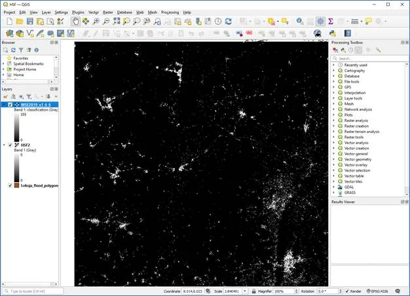Toggle the Render checkbox in status bar
The image size is (410, 296).
[347, 291]
